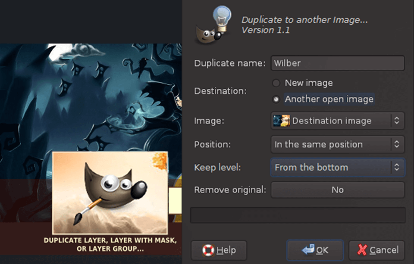Click the blue arrow icon on OK button
The height and width of the screenshot is (264, 414).
click(x=308, y=250)
